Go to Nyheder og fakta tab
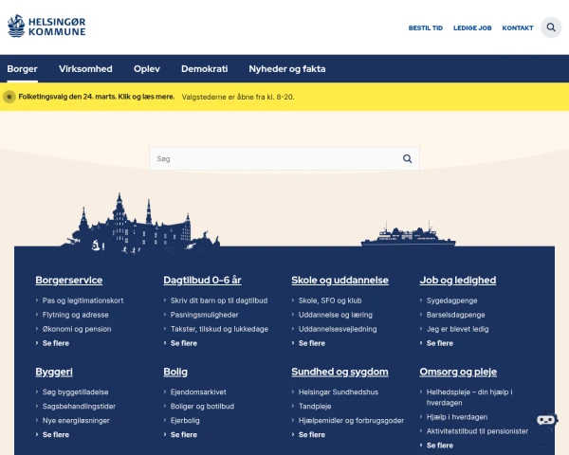The image size is (569, 455). click(x=287, y=69)
